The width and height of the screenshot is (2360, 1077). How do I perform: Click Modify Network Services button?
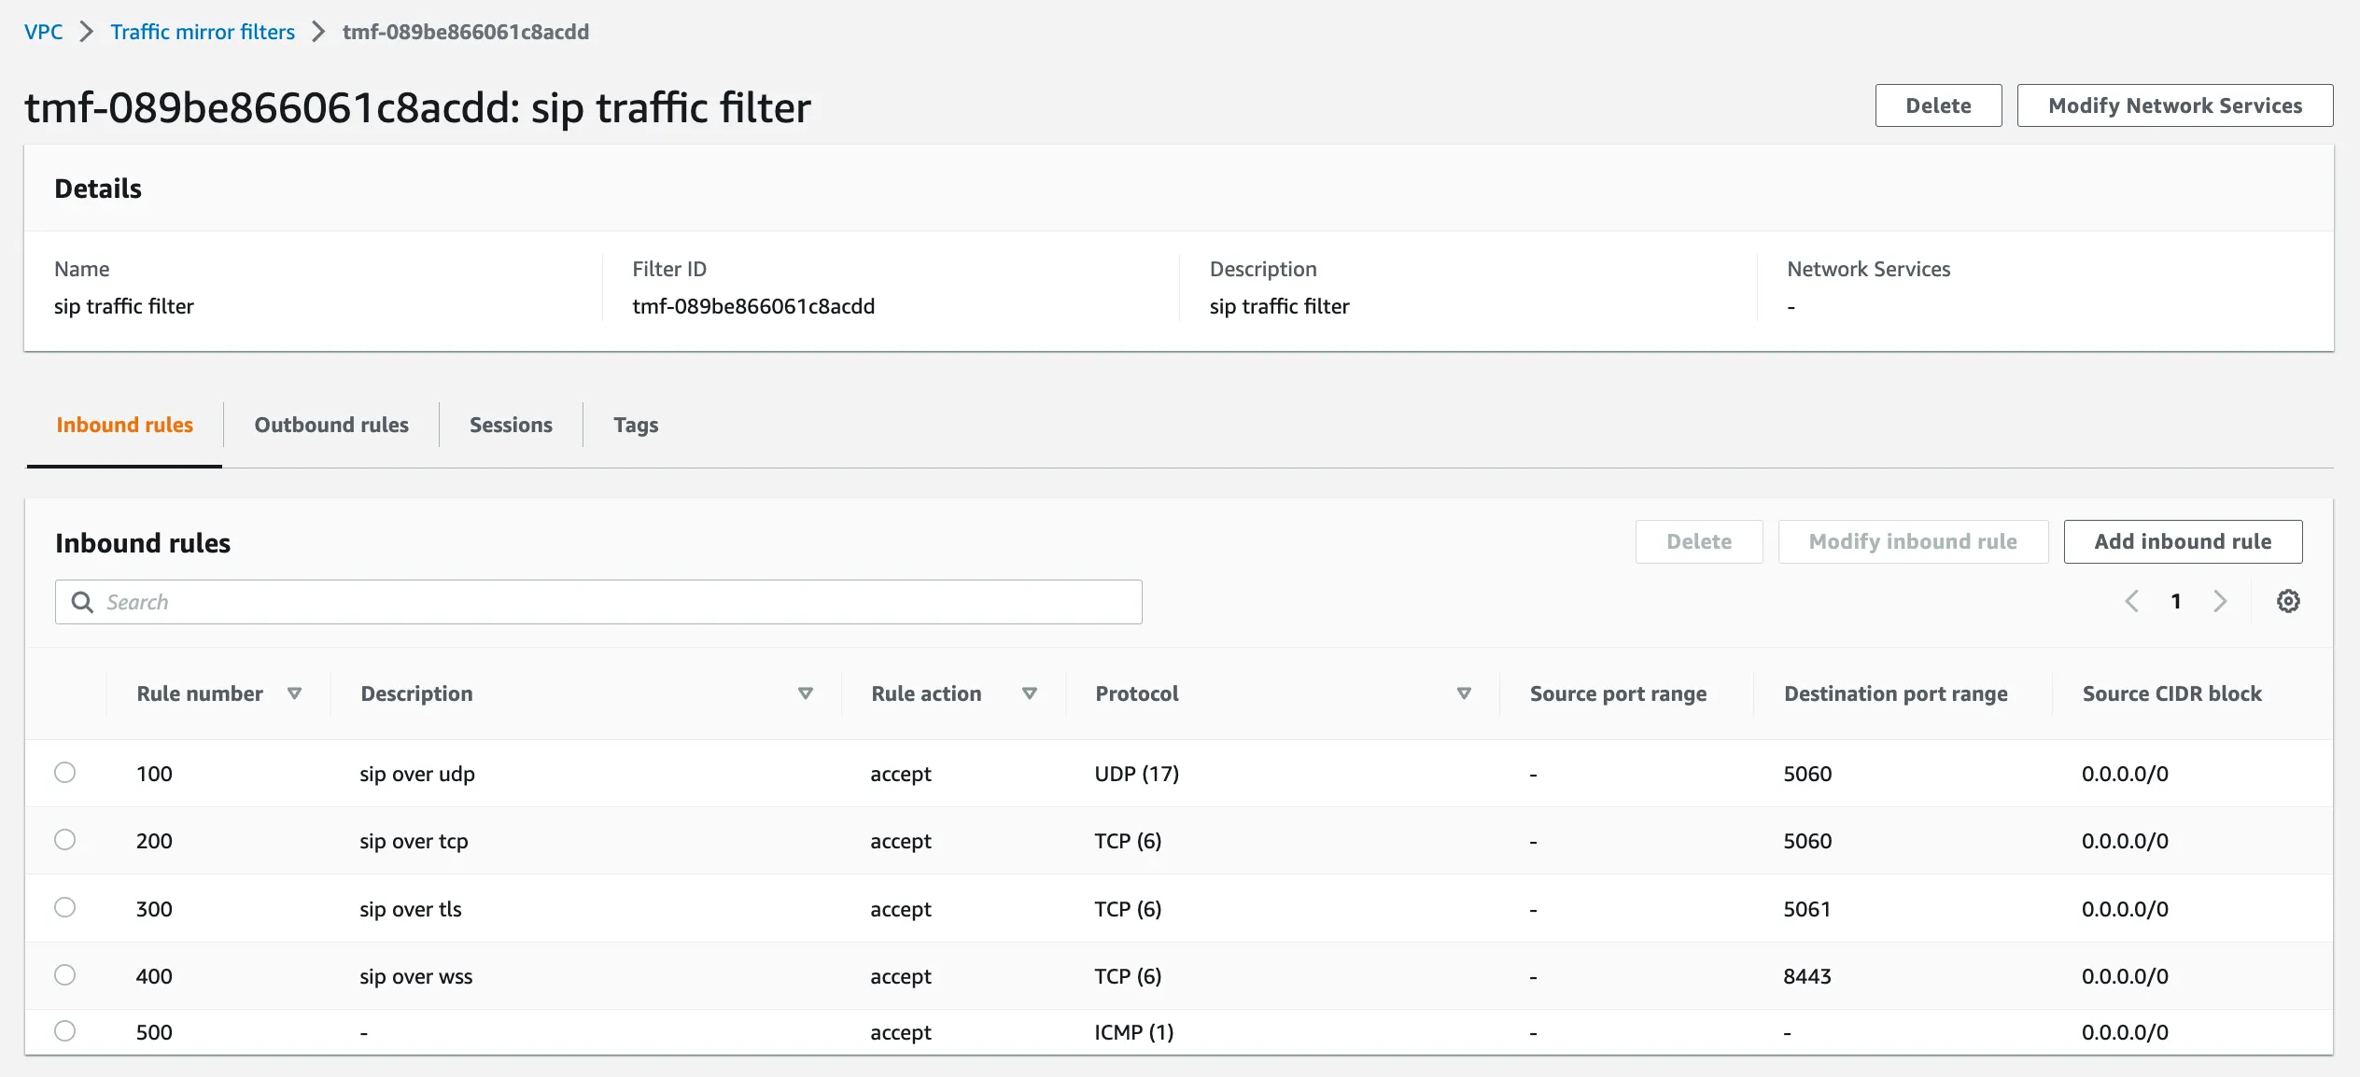[2174, 105]
